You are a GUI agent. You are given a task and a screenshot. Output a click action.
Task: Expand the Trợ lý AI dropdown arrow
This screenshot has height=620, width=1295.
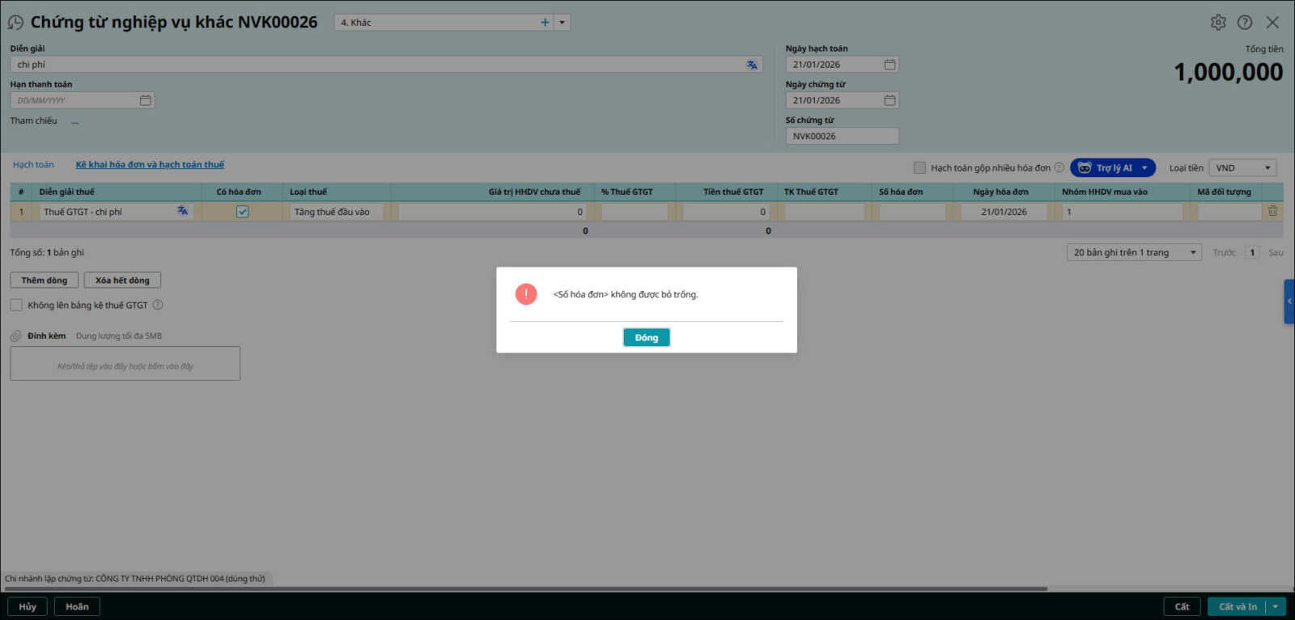(x=1144, y=168)
